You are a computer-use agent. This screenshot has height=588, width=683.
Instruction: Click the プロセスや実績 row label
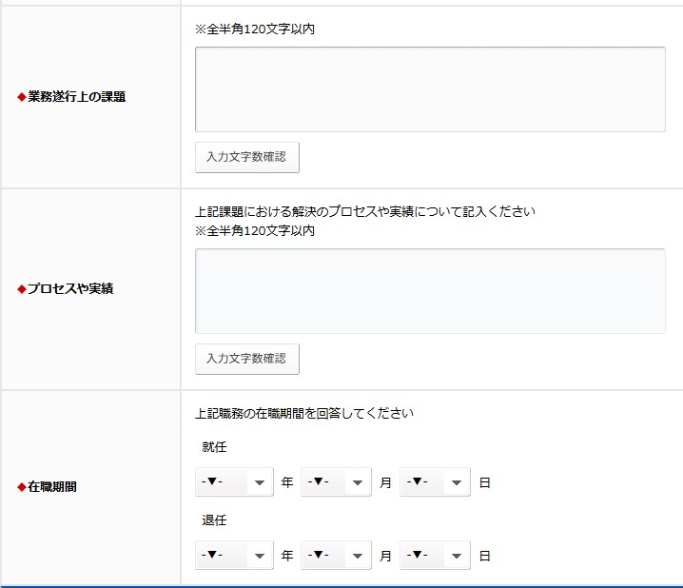coord(69,288)
